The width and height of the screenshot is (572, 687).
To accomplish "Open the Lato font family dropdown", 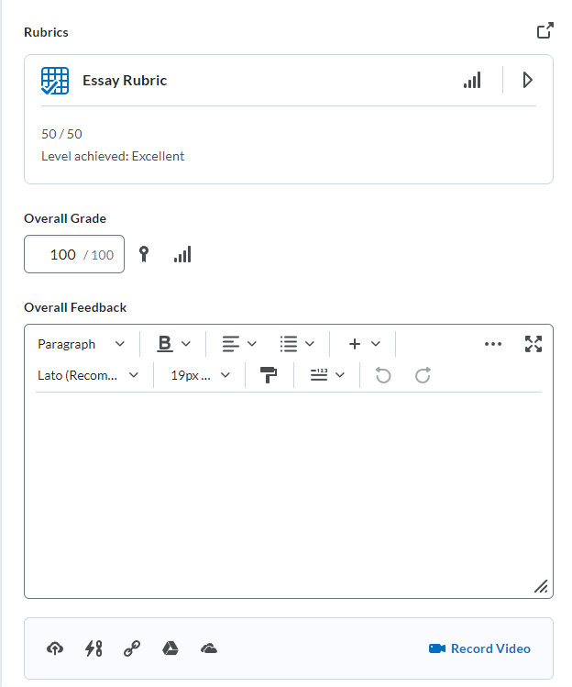I will point(88,375).
